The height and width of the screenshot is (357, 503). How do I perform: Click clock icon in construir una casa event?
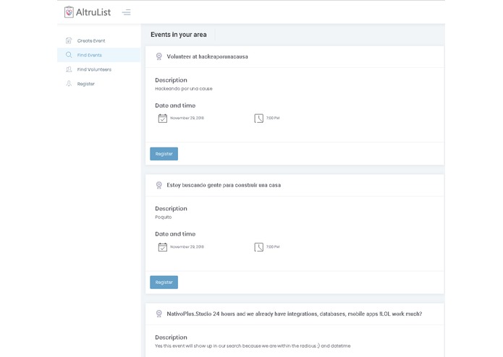click(259, 247)
